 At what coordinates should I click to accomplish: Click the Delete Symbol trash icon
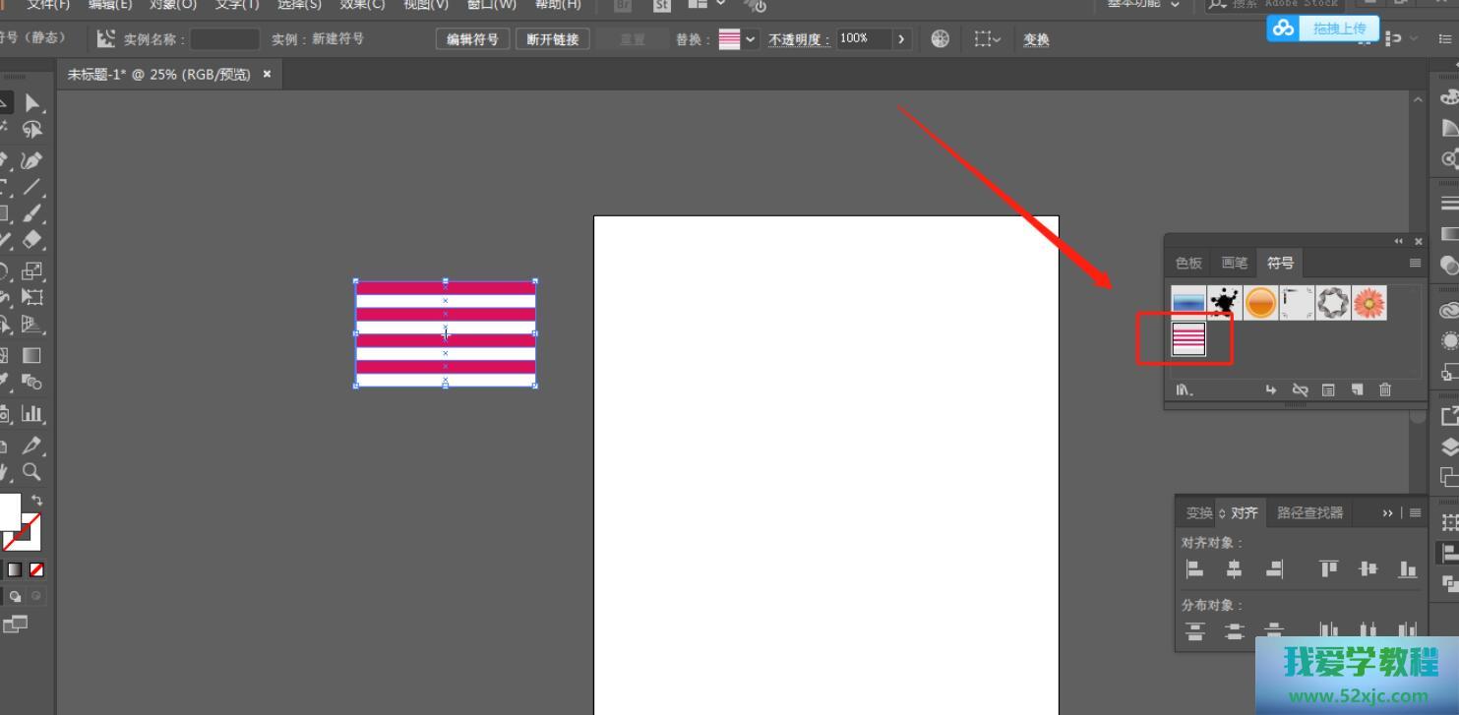(1385, 389)
